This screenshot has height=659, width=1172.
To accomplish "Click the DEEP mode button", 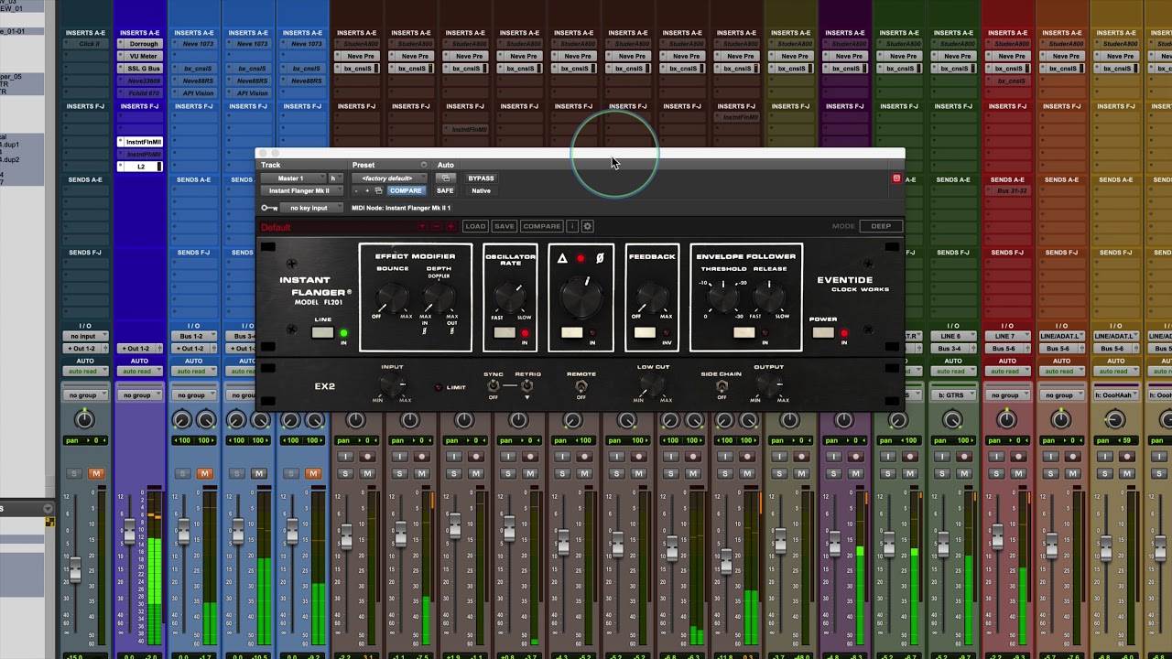I will click(x=881, y=226).
